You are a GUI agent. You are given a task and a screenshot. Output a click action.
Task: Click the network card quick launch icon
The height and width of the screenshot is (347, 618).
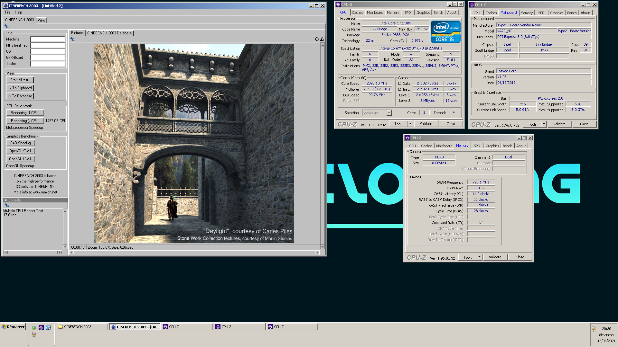34,328
